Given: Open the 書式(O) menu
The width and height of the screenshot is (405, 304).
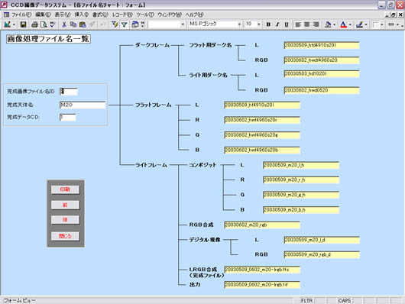Looking at the screenshot, I should [100, 15].
